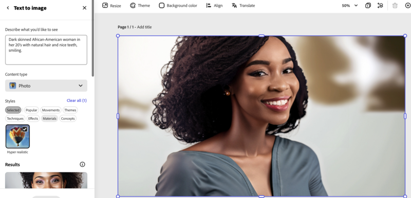Click the top-right corner handle of the image
Image resolution: width=411 pixels, height=198 pixels.
[405, 36]
